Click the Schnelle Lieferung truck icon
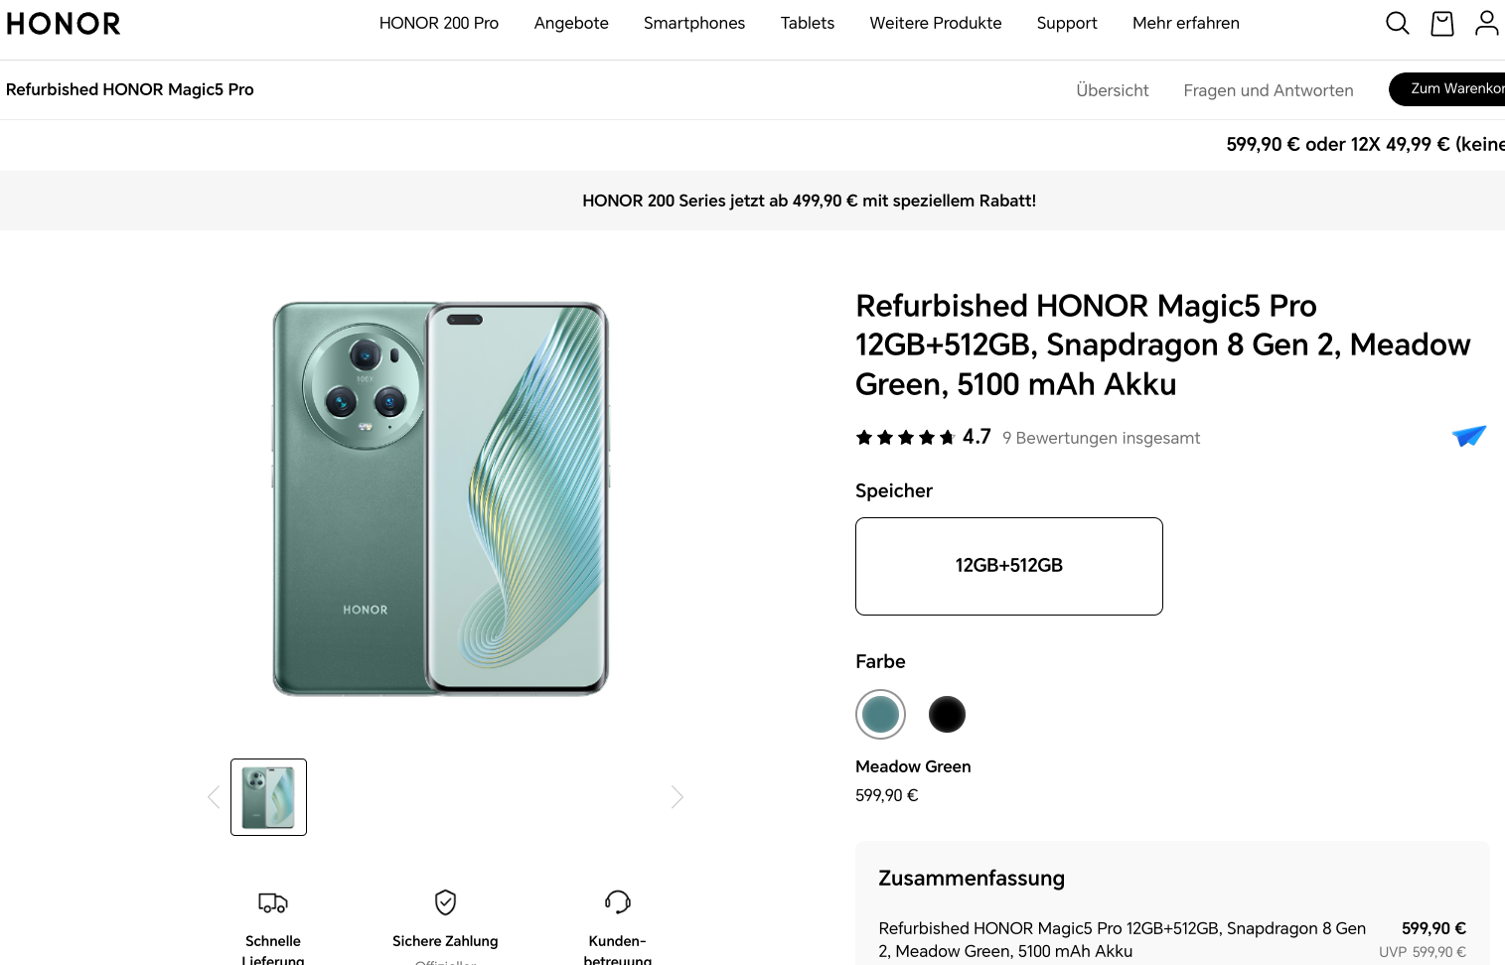 (x=273, y=902)
